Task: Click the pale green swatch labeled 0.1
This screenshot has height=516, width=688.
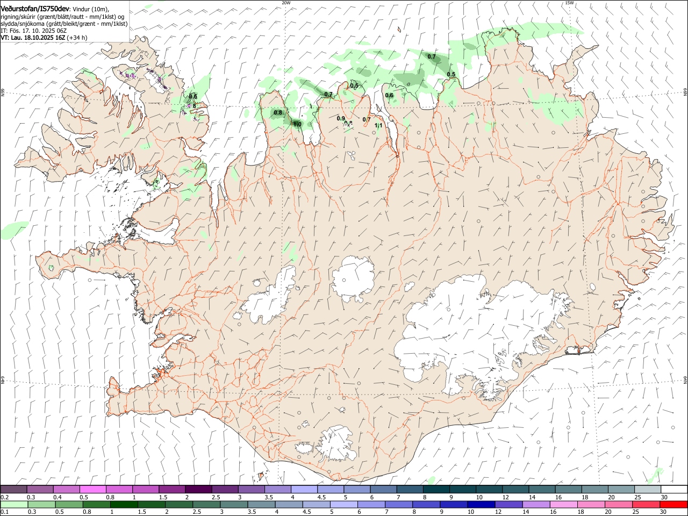Action: (14, 505)
